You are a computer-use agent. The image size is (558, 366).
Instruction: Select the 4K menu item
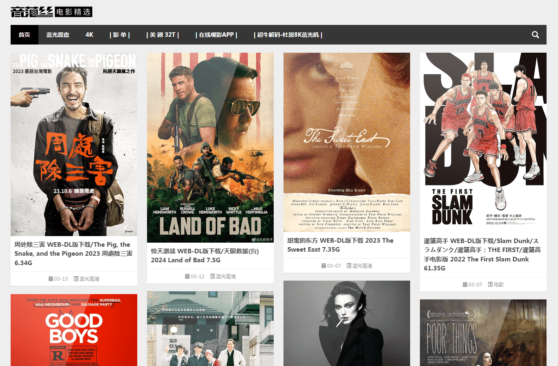(89, 35)
